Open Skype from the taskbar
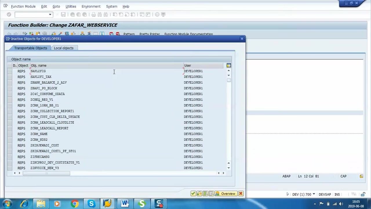 tap(91, 204)
